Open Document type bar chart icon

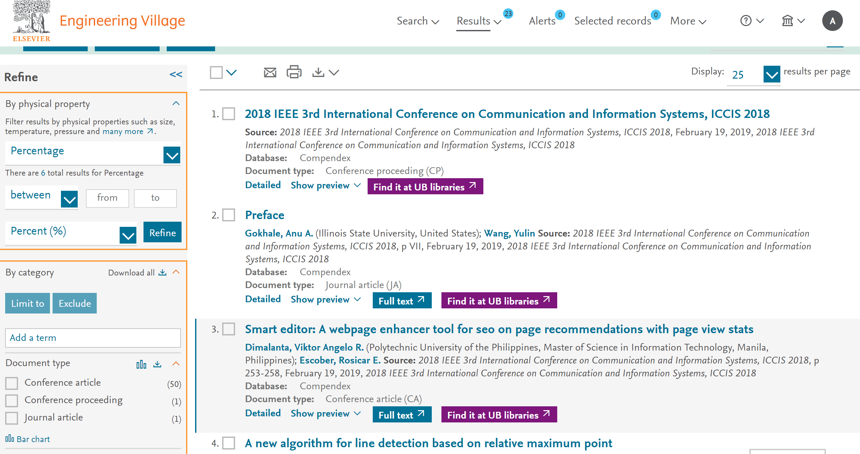point(141,364)
